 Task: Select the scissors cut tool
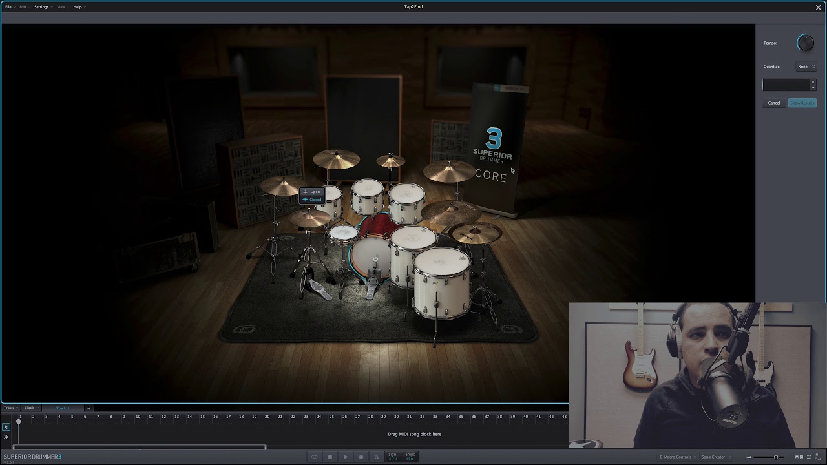6,437
